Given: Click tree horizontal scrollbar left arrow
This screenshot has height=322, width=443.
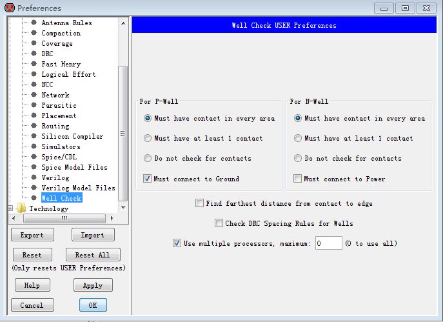Looking at the screenshot, I should [14, 218].
